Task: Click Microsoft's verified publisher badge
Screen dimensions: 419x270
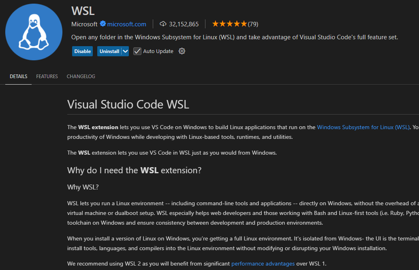Action: (102, 24)
